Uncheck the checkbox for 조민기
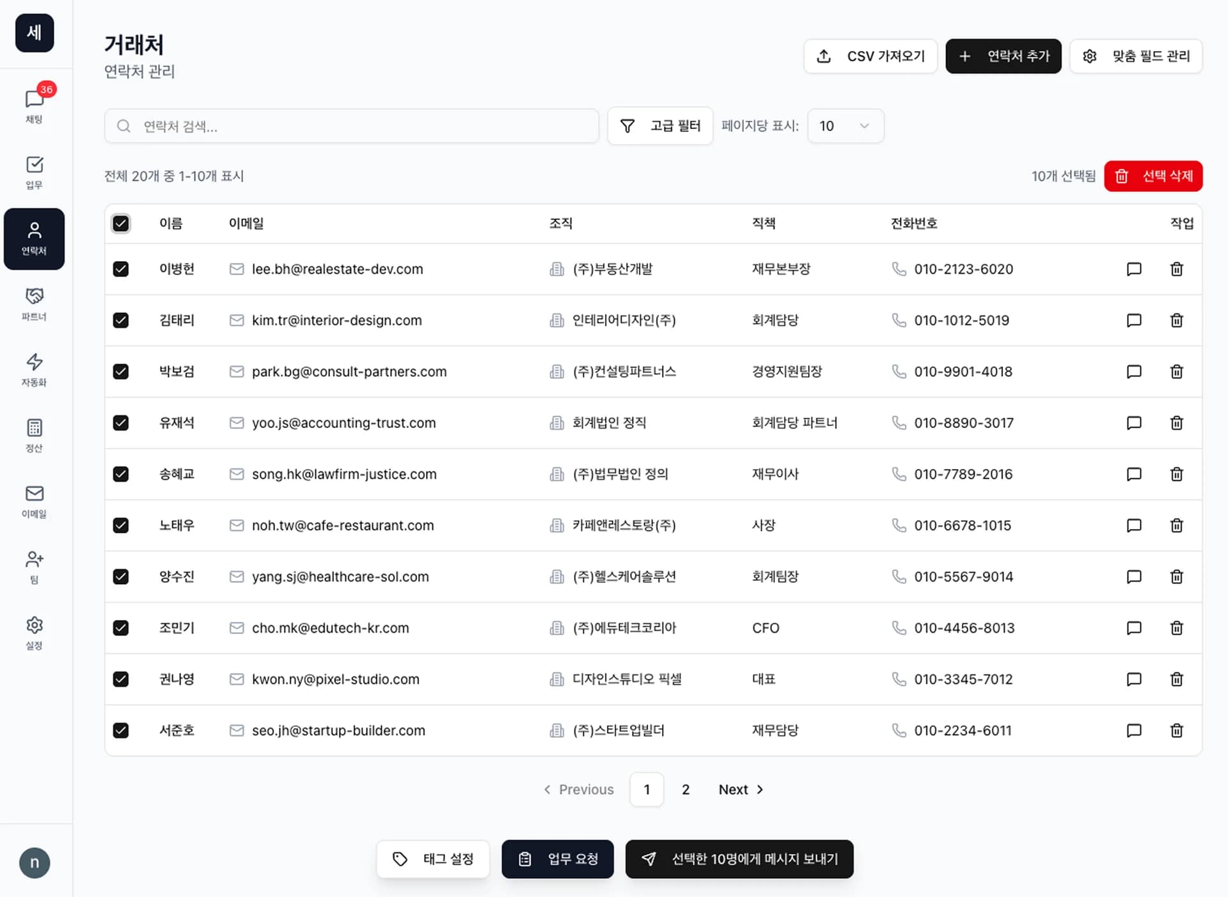The width and height of the screenshot is (1228, 897). (x=121, y=628)
